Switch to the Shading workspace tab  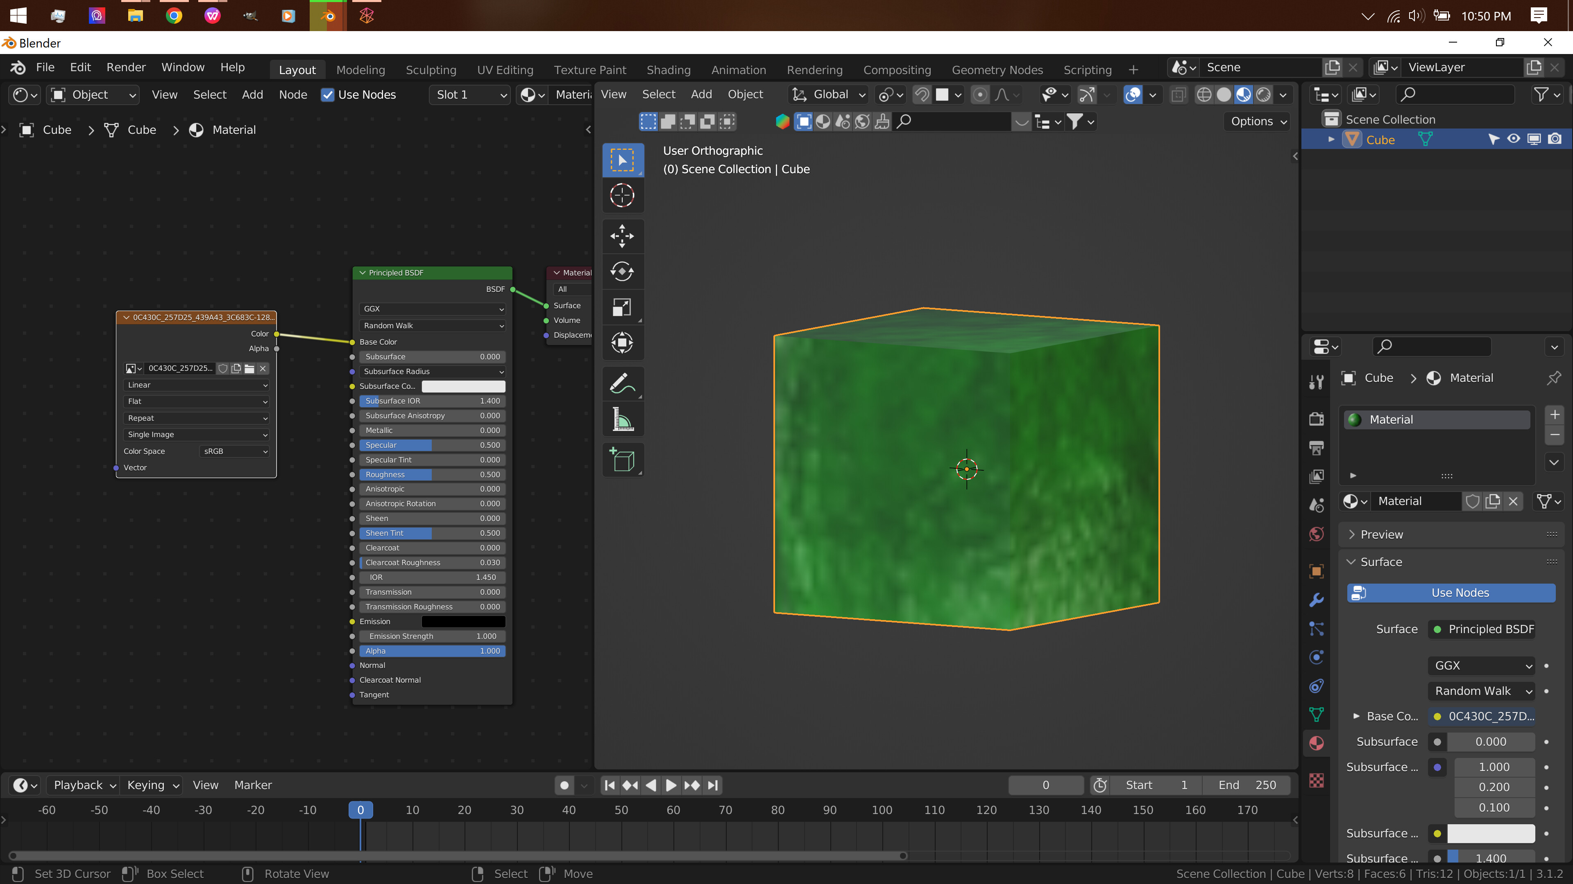click(x=668, y=70)
